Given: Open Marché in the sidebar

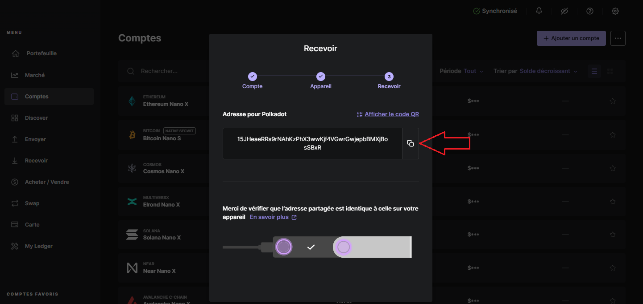Looking at the screenshot, I should [35, 75].
